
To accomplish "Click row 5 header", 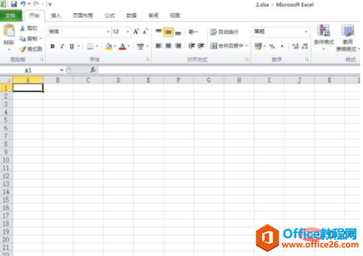I will click(x=7, y=120).
